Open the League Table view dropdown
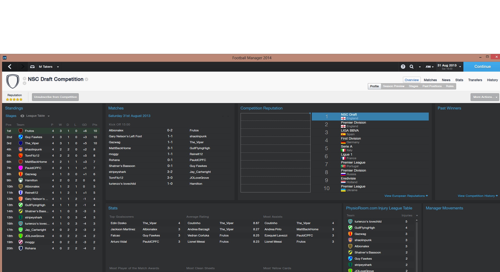500x272 pixels. pyautogui.click(x=49, y=116)
